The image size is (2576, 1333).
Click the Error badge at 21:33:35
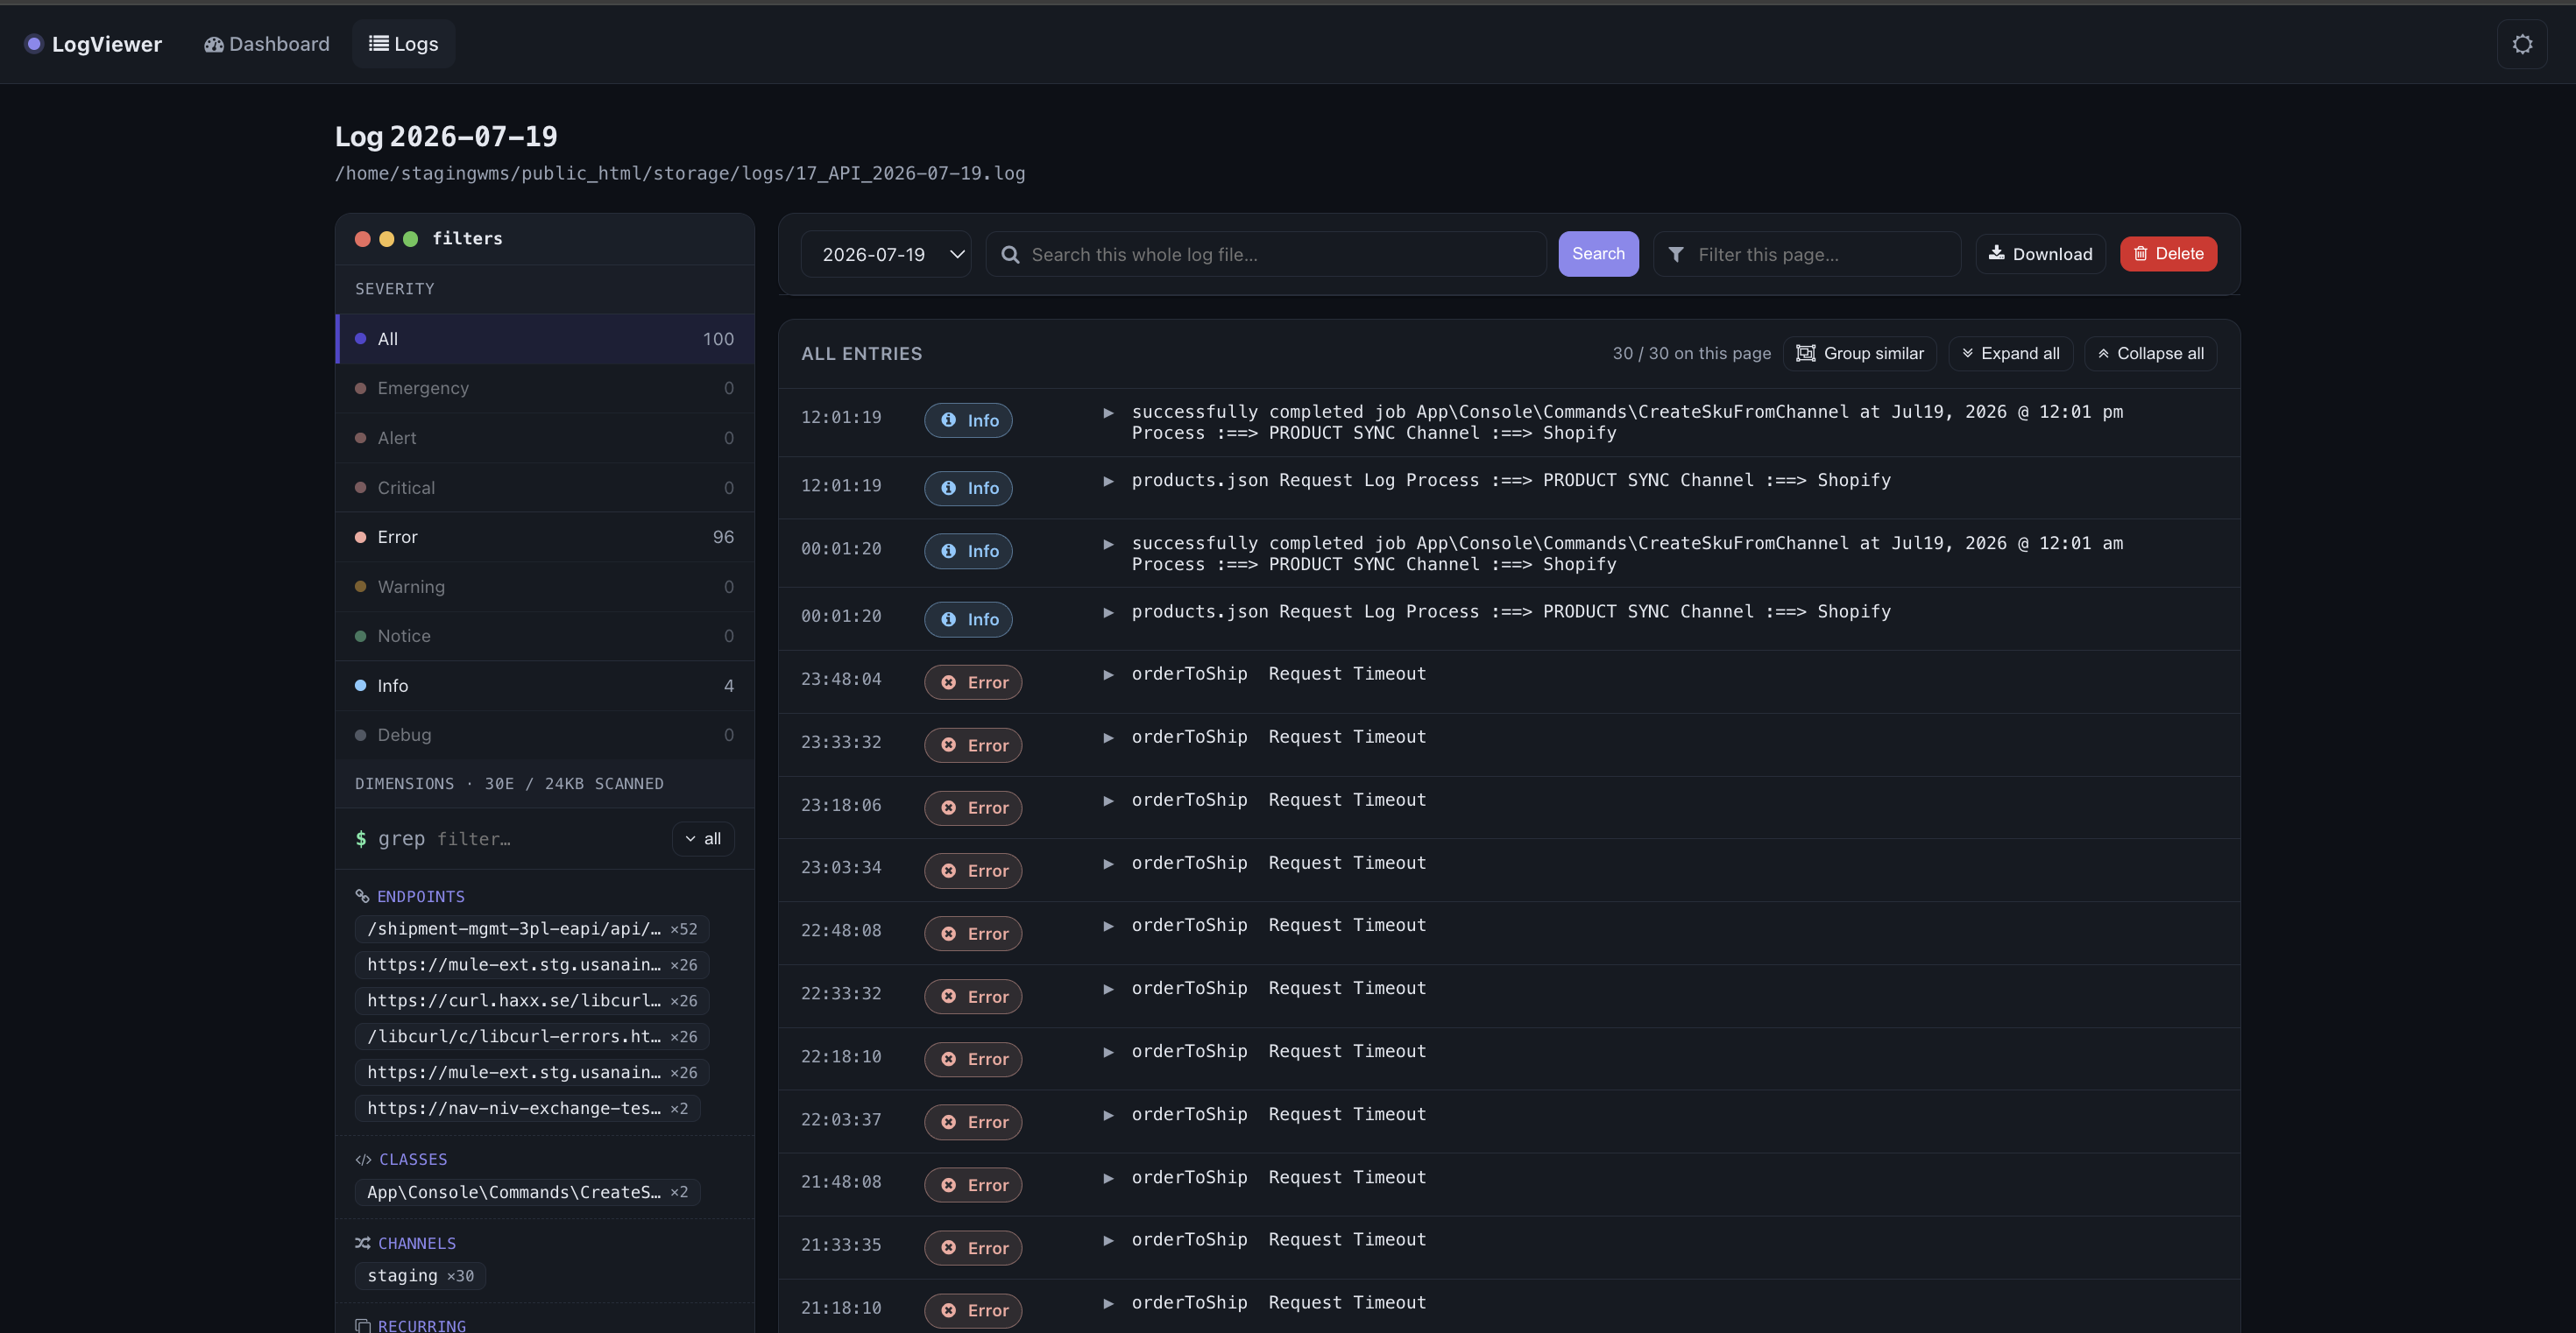click(973, 1248)
